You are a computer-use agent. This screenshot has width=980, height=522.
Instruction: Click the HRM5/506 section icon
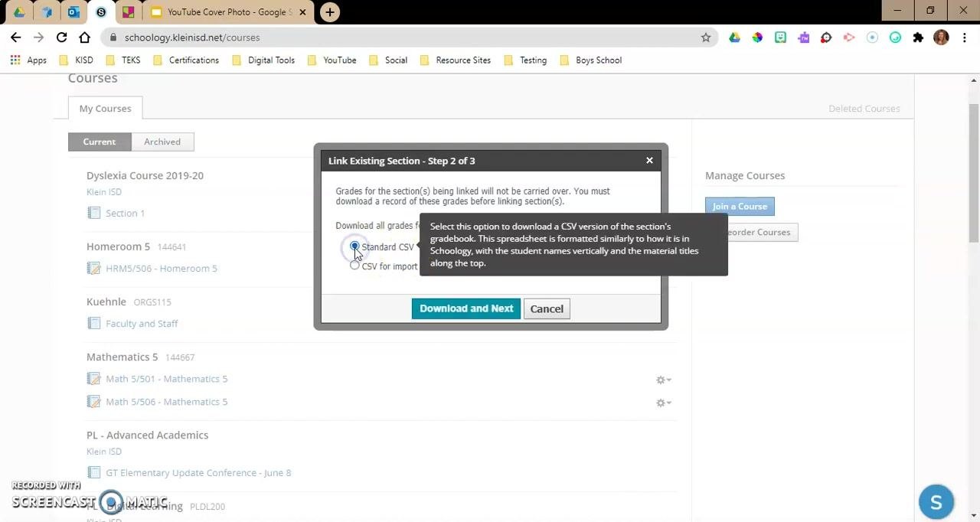point(93,268)
